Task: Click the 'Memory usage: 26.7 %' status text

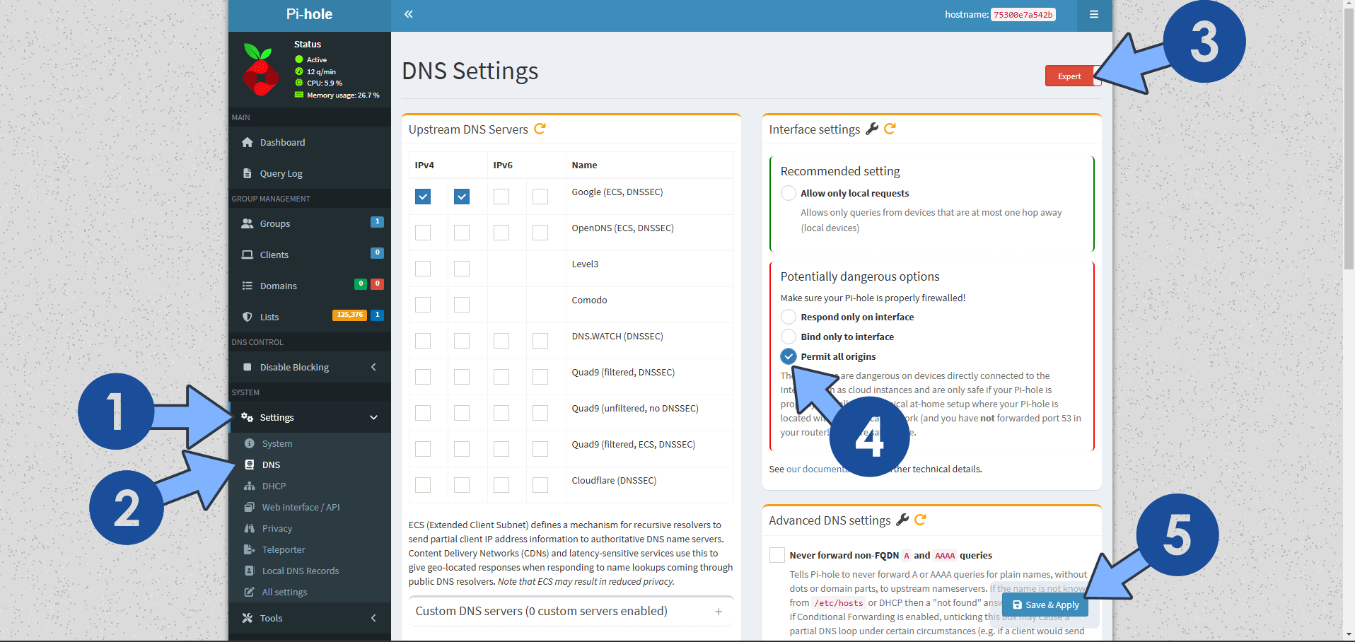Action: point(343,95)
